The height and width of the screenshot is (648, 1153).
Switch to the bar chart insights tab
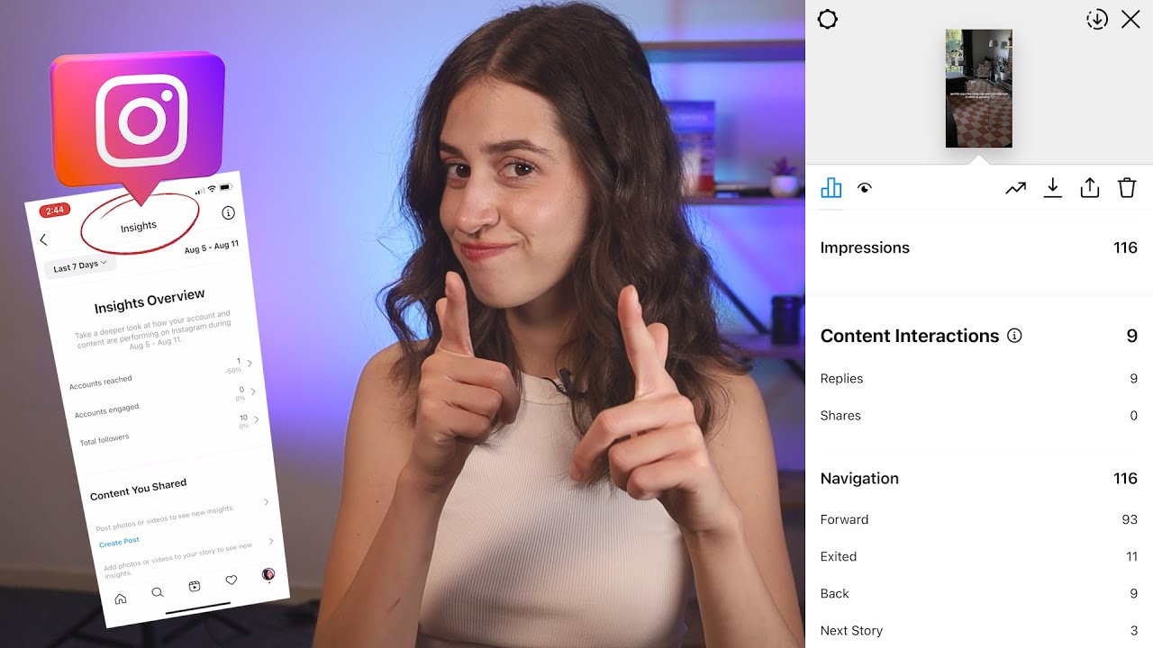[831, 188]
